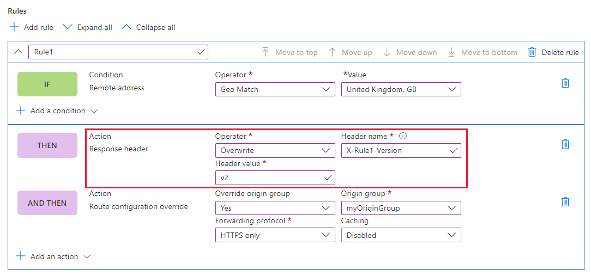Edit the X-Rule1-Version header name field
Viewport: 591px width, 276px height.
401,150
